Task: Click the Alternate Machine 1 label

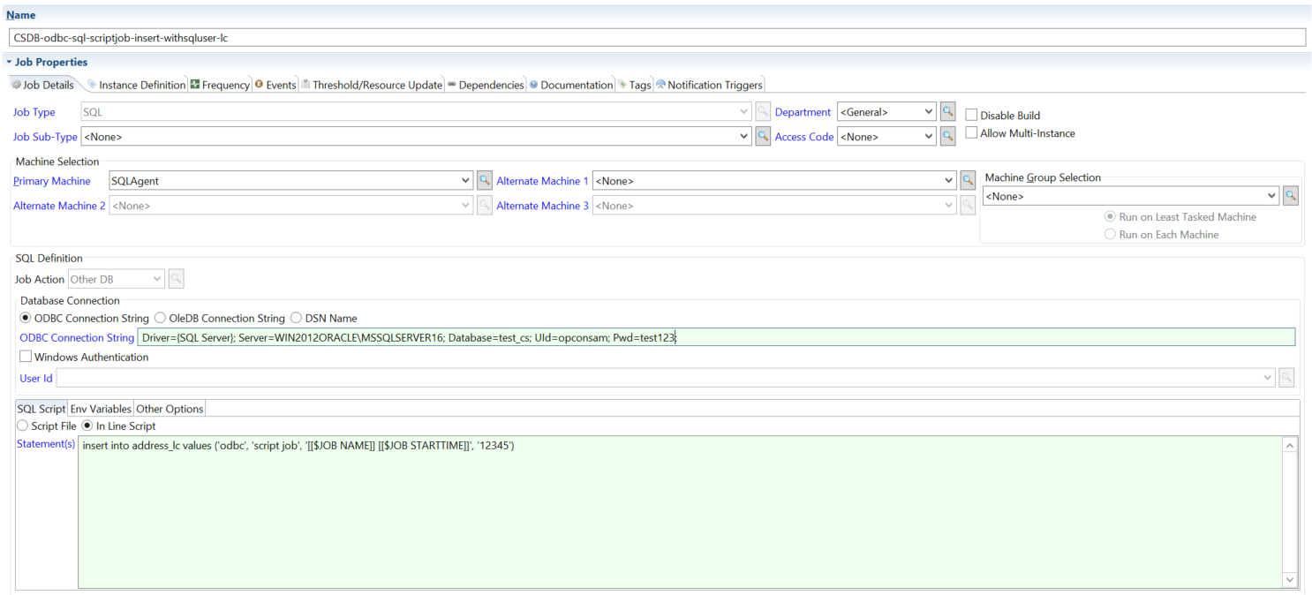Action: point(543,181)
